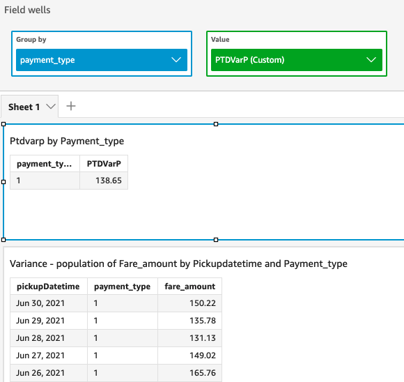
Task: Click the payment_type blue field pill
Action: [102, 60]
